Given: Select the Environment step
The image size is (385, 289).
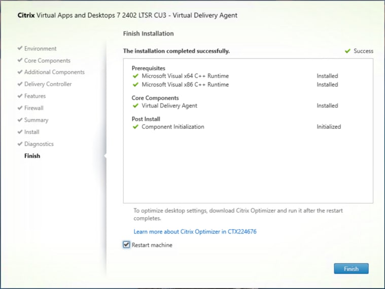Looking at the screenshot, I should [40, 49].
